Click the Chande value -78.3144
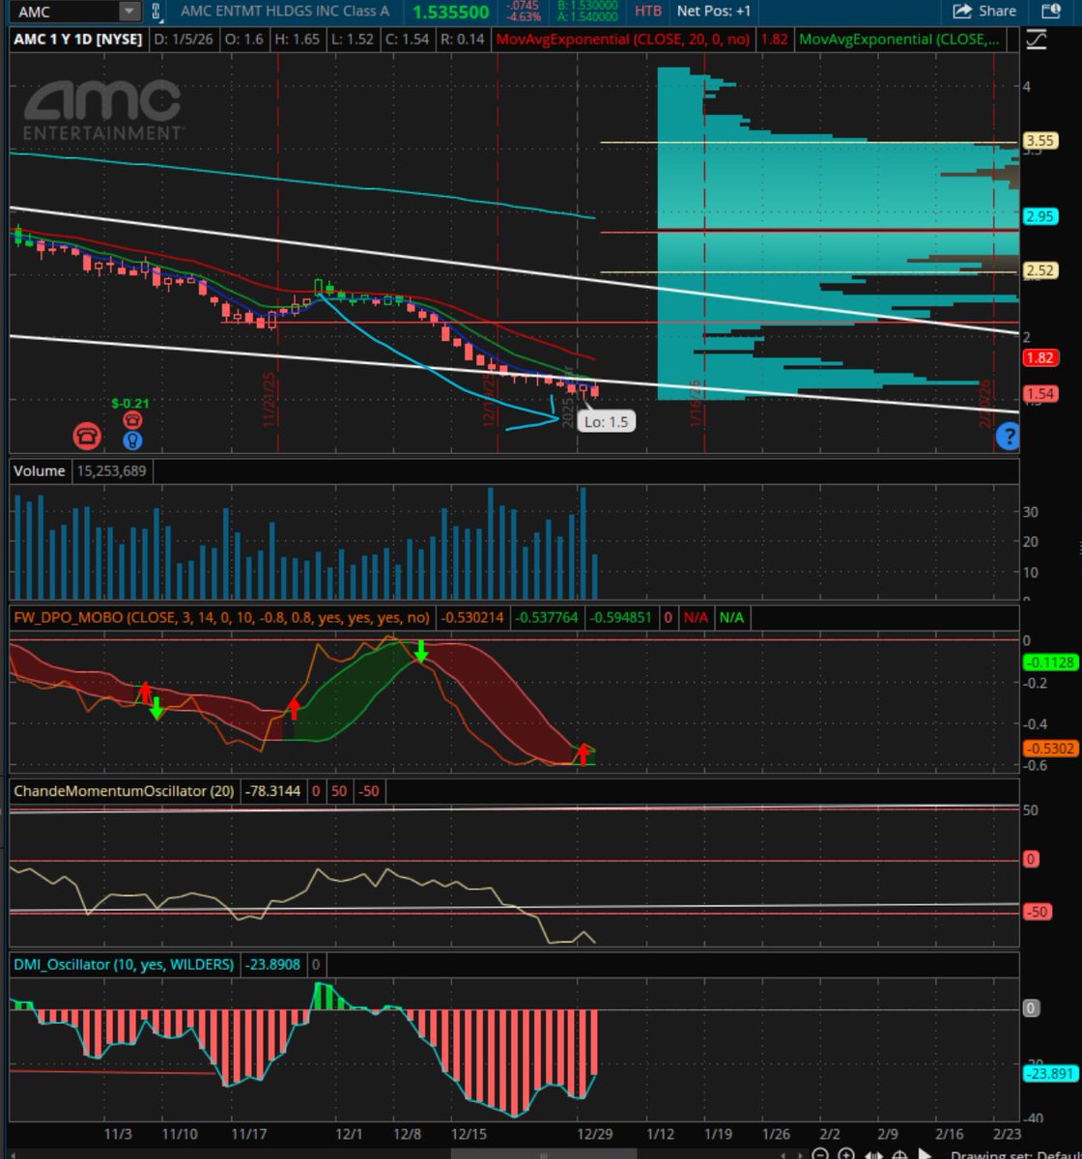This screenshot has width=1082, height=1159. 271,790
